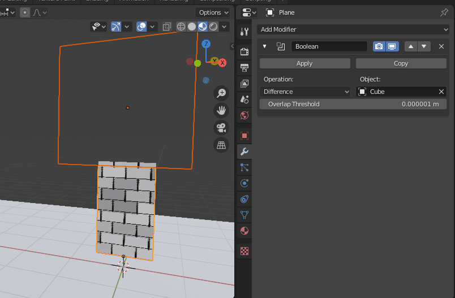Toggle Boolean modifier viewport visibility
Screen dimensions: 455x298
[x=392, y=46]
